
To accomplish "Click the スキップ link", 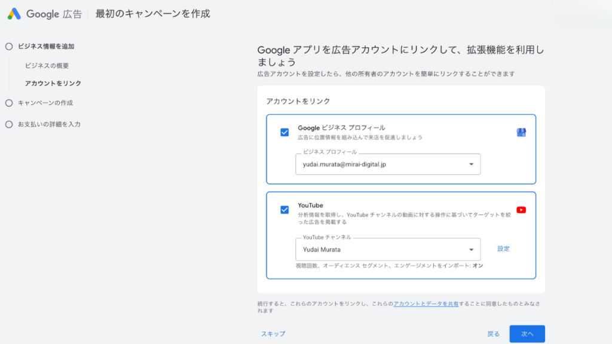I will pyautogui.click(x=273, y=334).
